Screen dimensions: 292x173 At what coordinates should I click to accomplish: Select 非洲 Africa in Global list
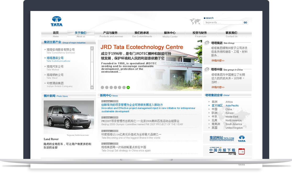(222, 102)
